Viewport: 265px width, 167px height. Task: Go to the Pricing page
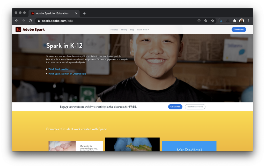point(124,30)
